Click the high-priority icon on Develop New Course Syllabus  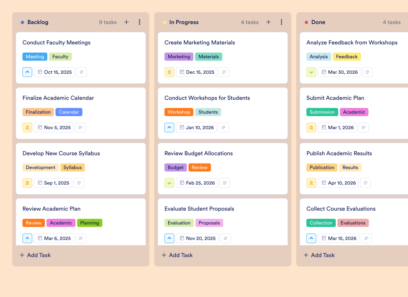(x=27, y=183)
